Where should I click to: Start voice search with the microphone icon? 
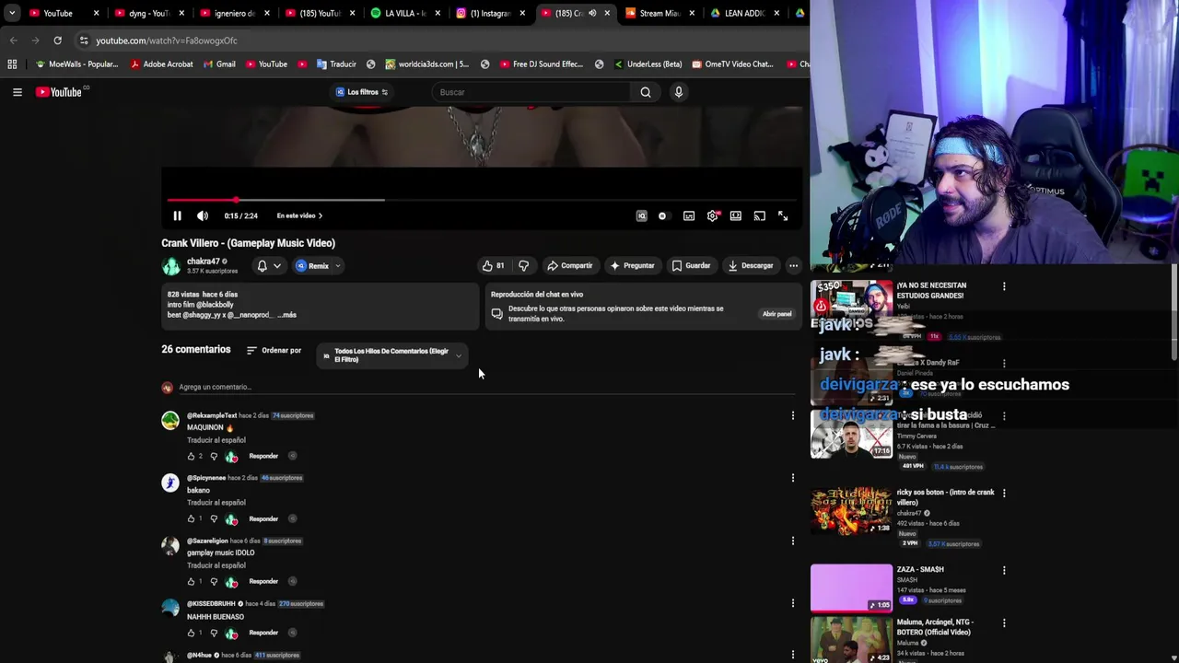679,92
